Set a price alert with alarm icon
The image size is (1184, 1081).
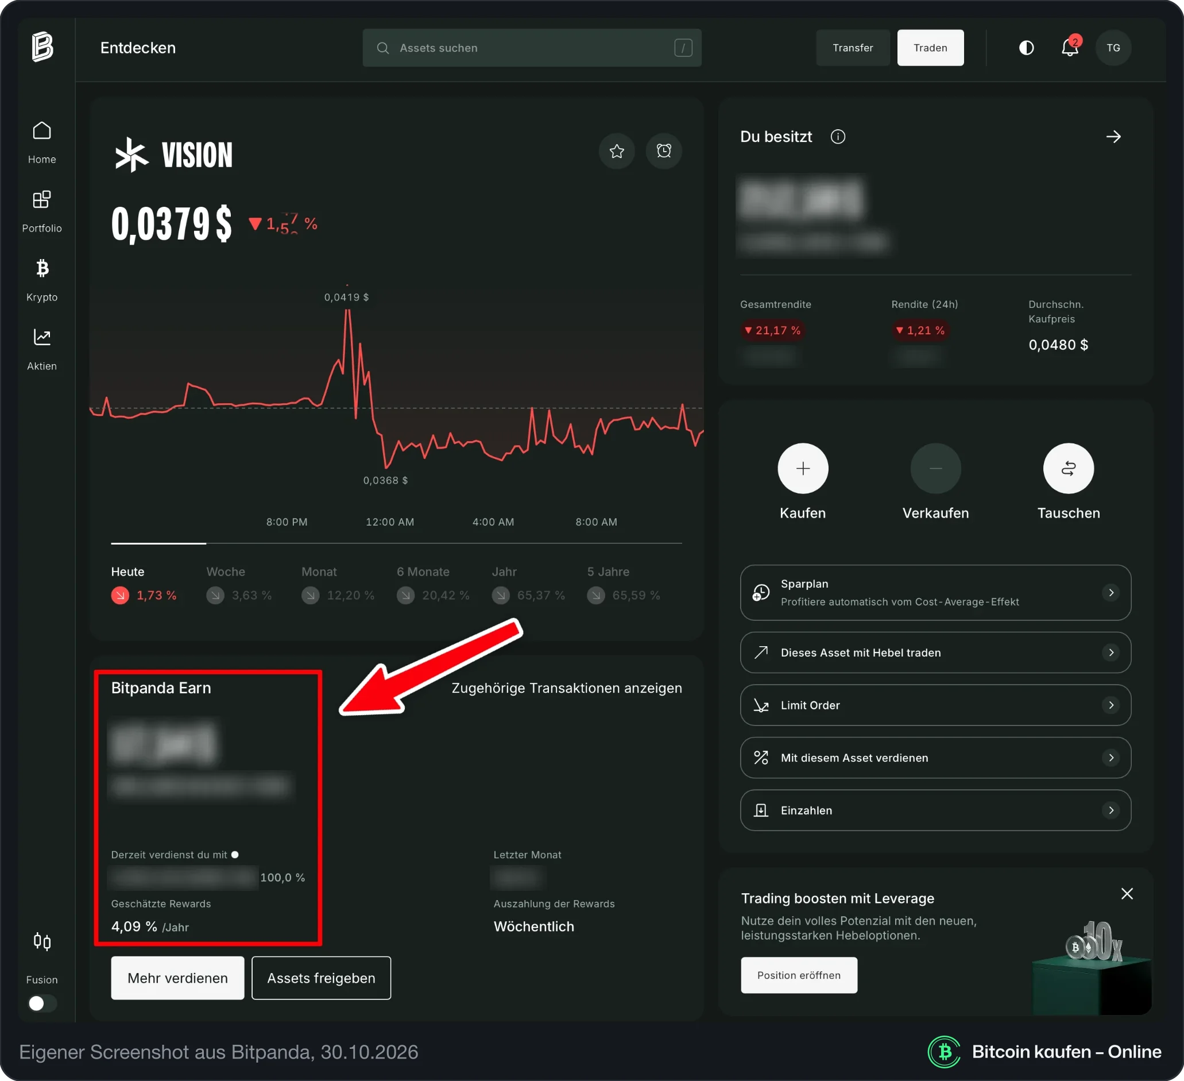(664, 151)
